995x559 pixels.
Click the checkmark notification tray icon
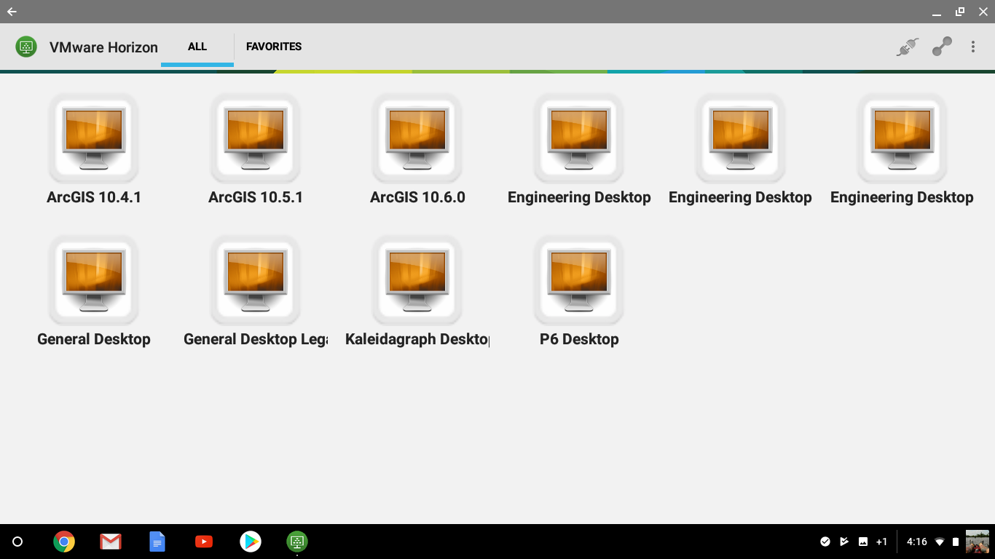click(825, 542)
